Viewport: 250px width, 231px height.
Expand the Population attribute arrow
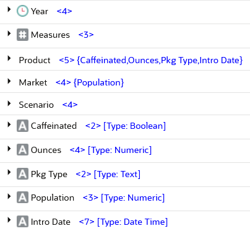click(x=9, y=196)
